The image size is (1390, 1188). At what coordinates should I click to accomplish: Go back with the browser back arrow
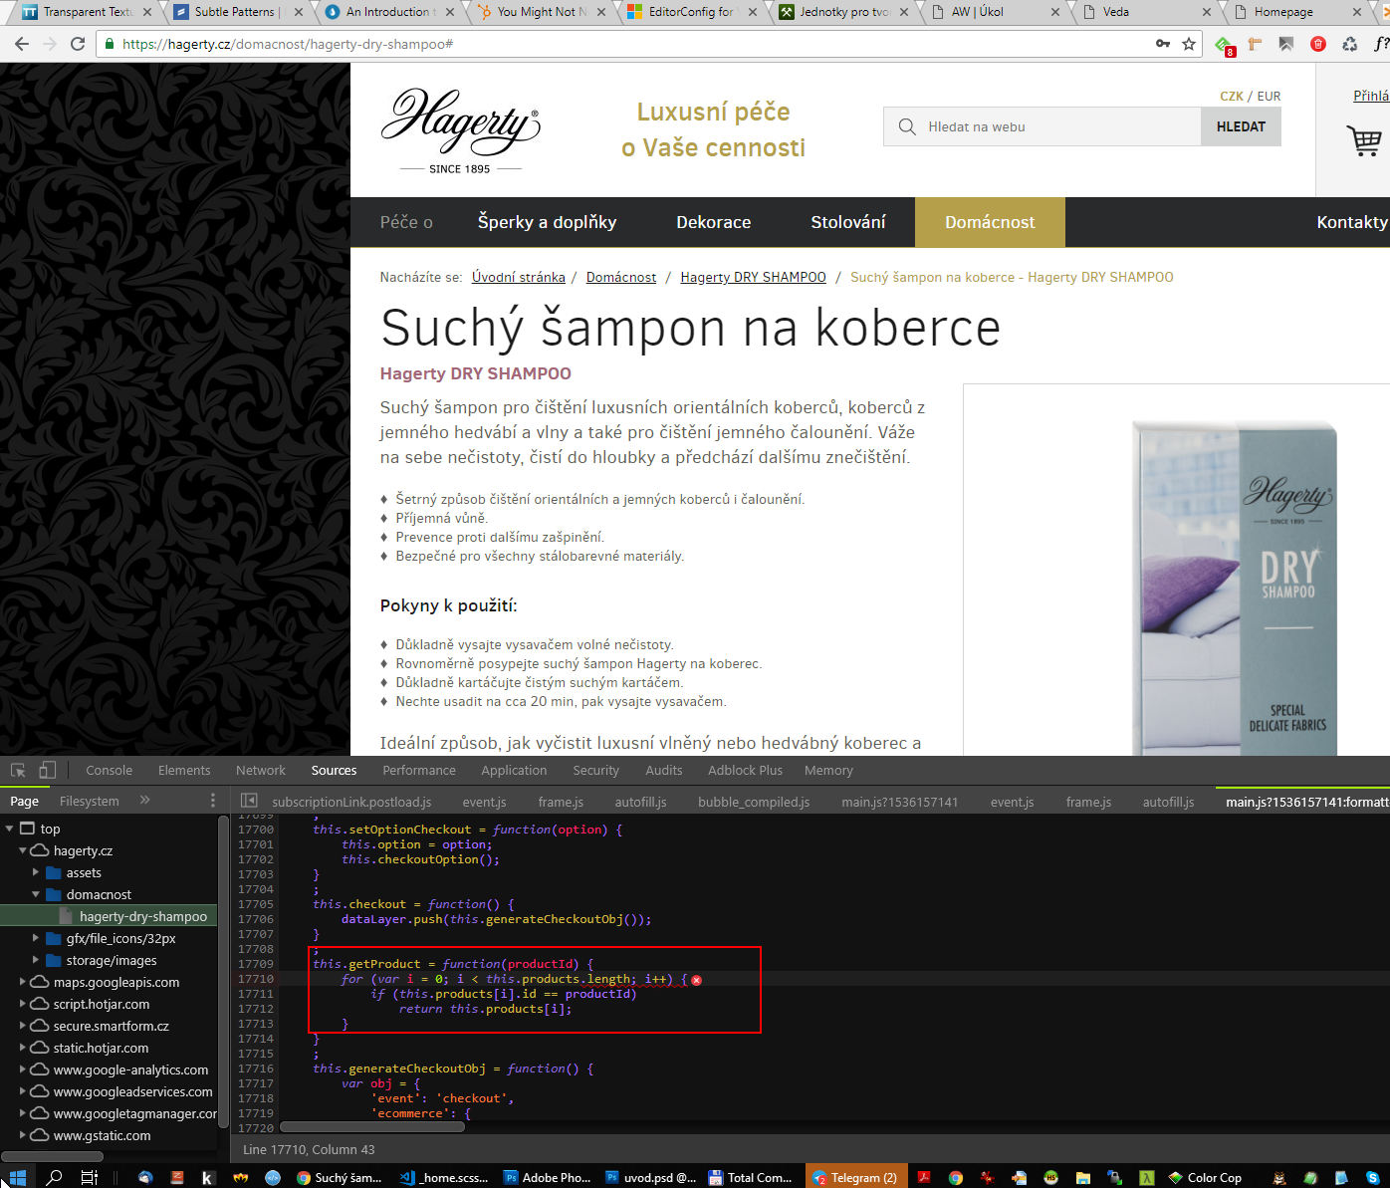22,44
